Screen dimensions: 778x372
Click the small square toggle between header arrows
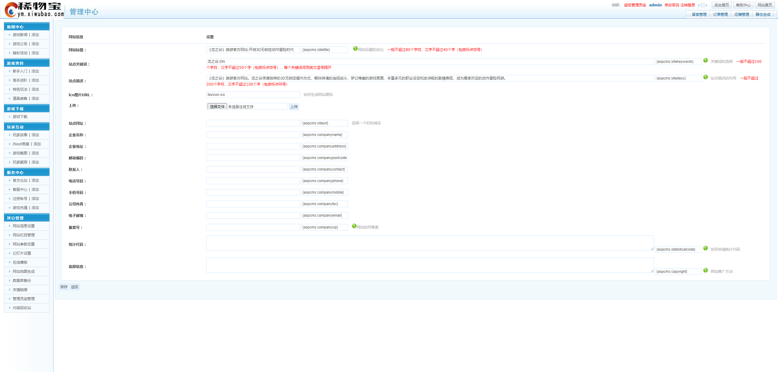[703, 5]
